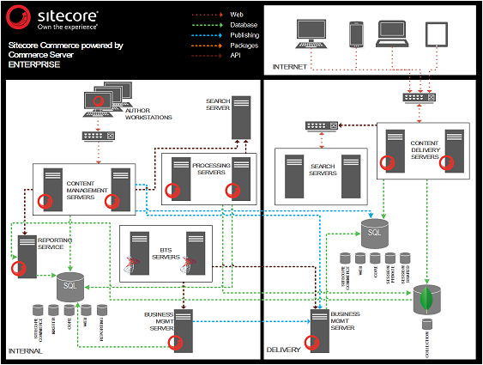Screen dimensions: 483x365
Task: Click the Delivery Business Mgmt Server tower
Action: point(320,331)
